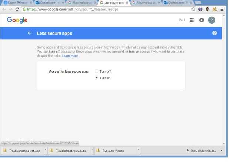Click the Paul account name
The height and width of the screenshot is (162, 229).
pos(182,20)
